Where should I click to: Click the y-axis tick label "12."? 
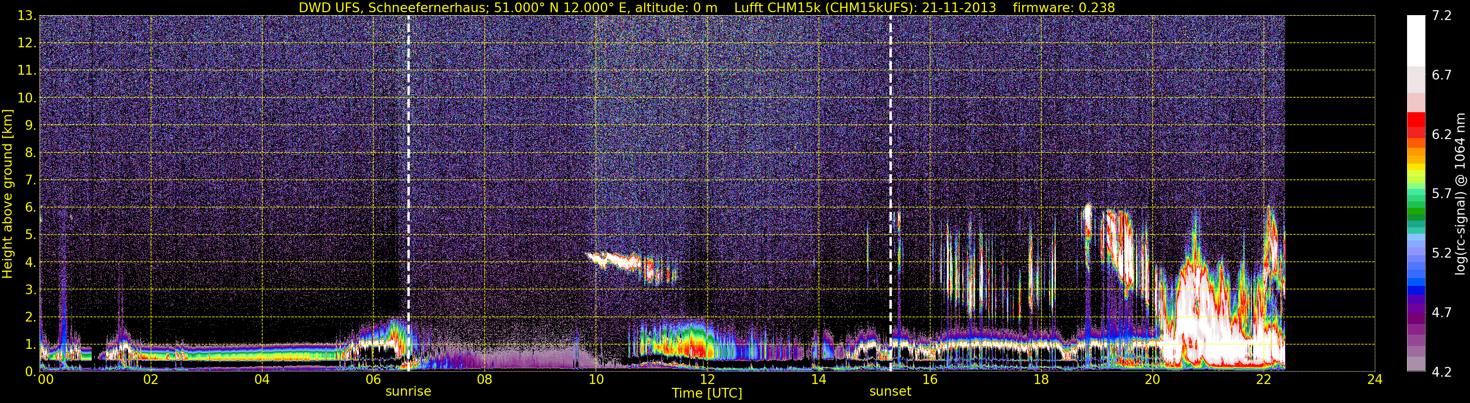[x=26, y=43]
